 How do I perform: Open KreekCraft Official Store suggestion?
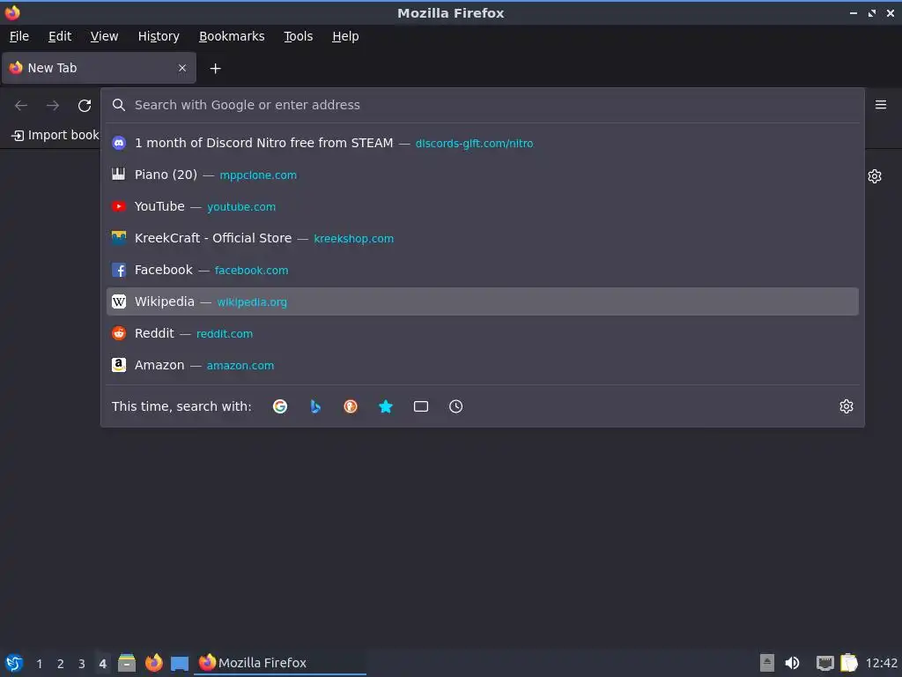click(483, 238)
